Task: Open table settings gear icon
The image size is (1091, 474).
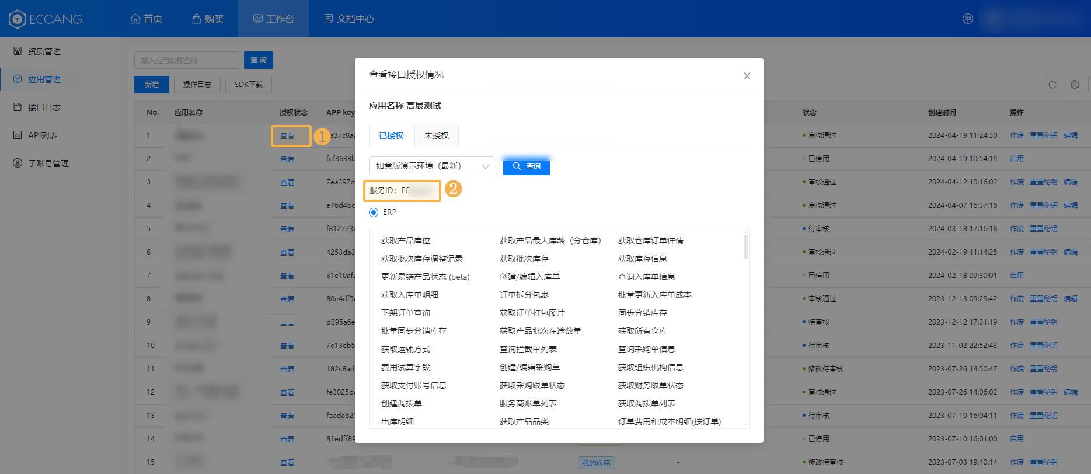Action: (x=1074, y=85)
